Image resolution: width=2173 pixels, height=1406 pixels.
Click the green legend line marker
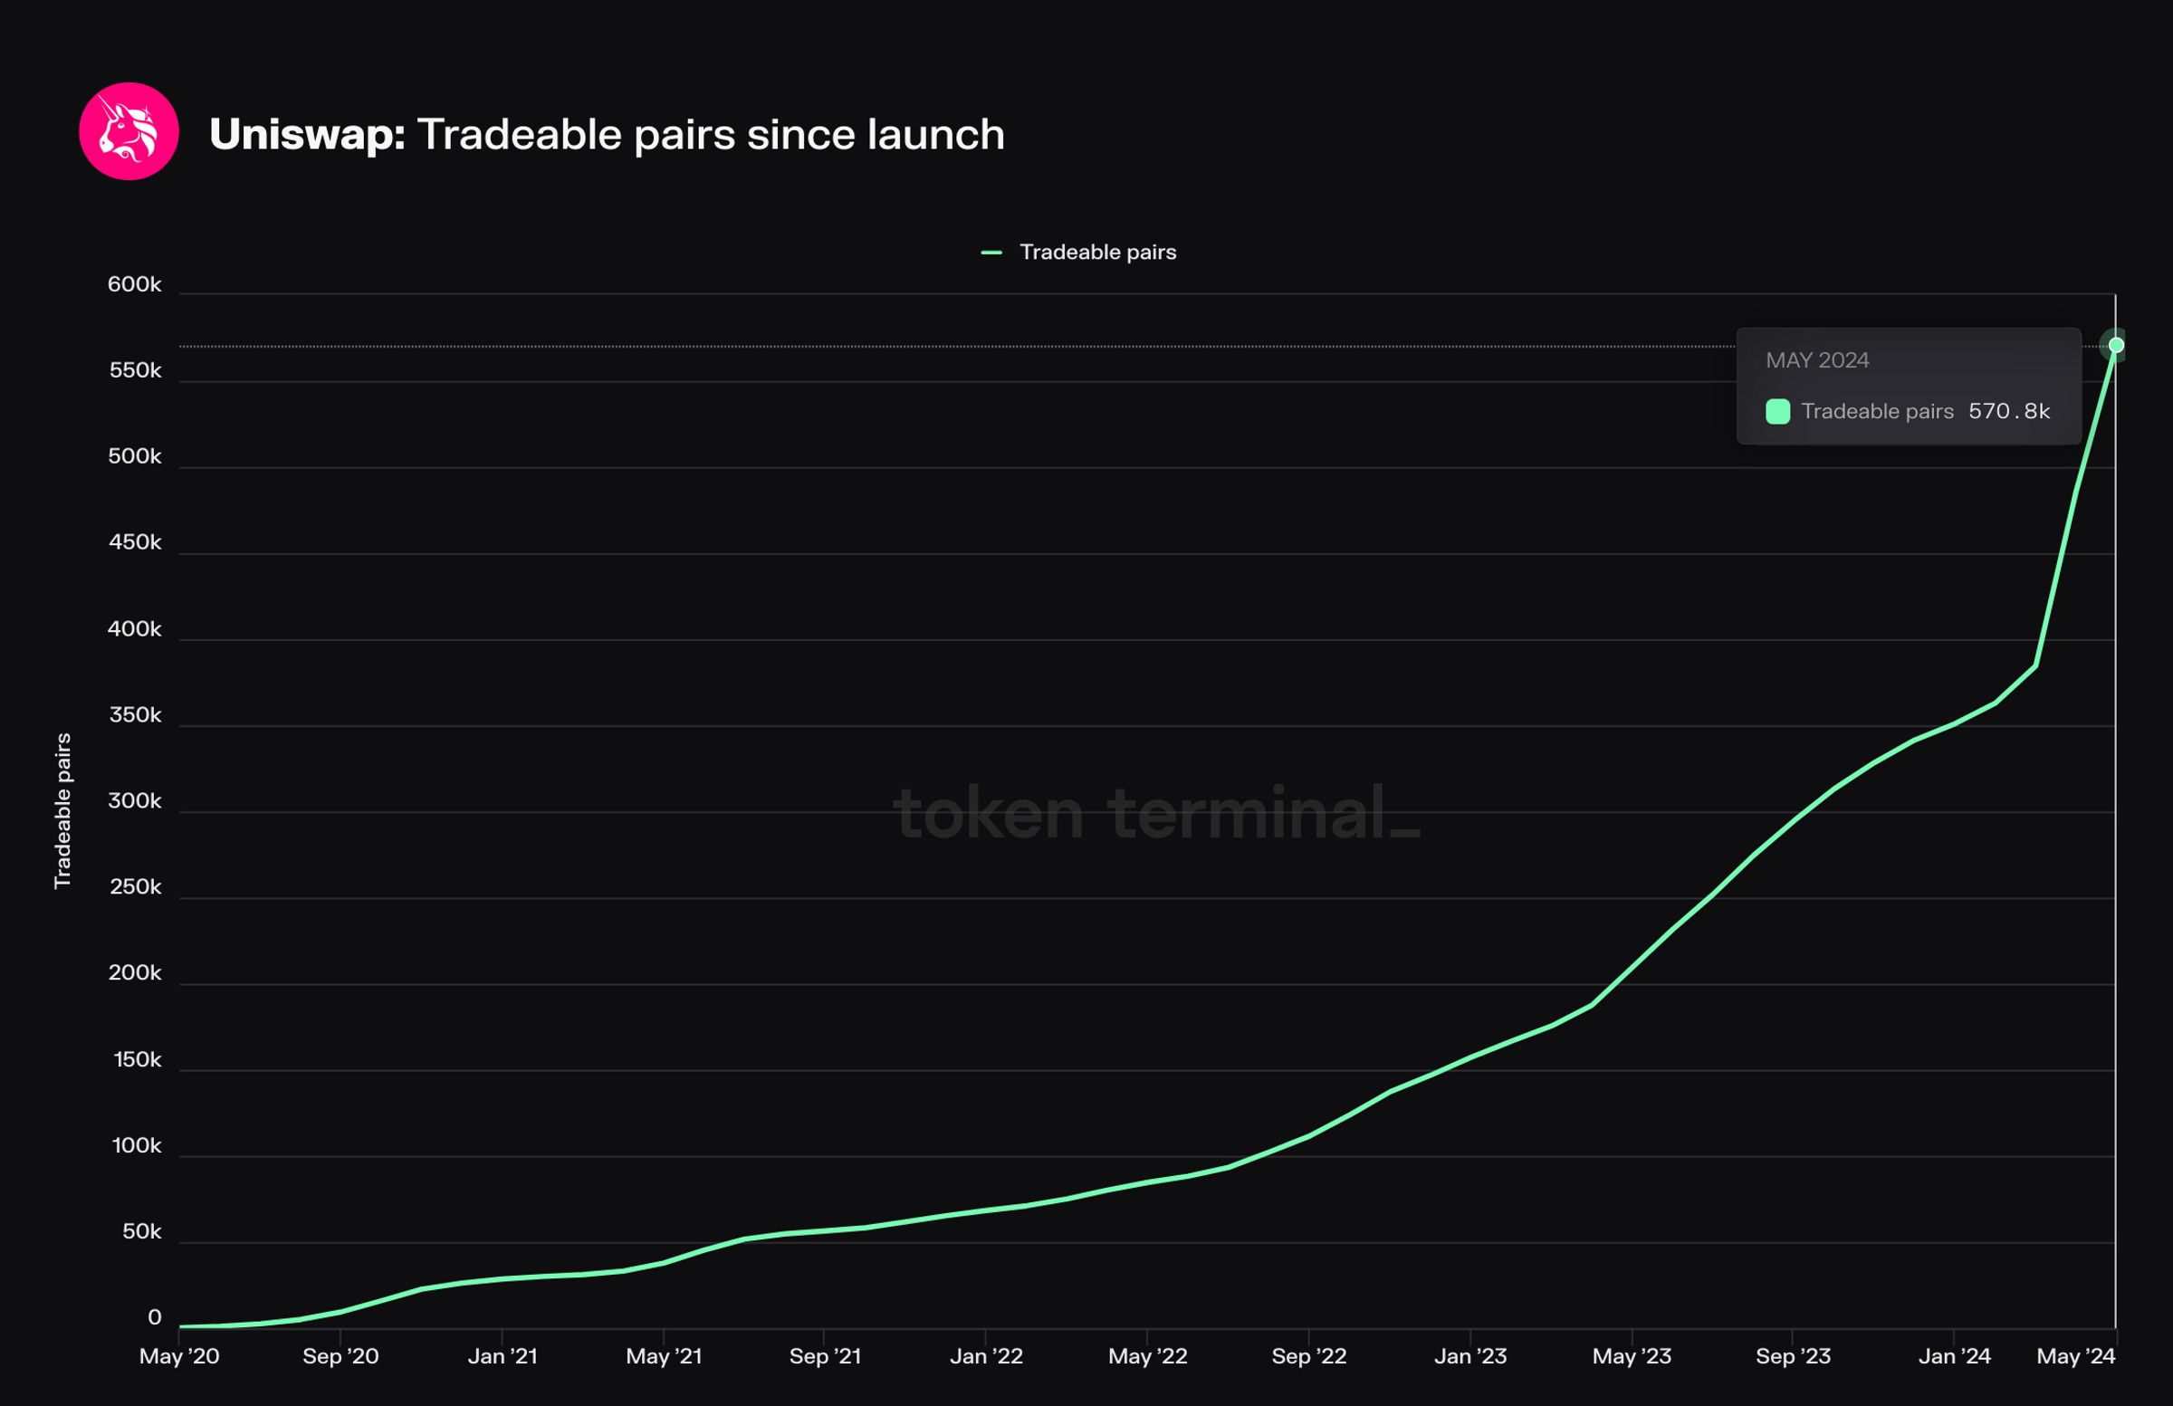991,252
